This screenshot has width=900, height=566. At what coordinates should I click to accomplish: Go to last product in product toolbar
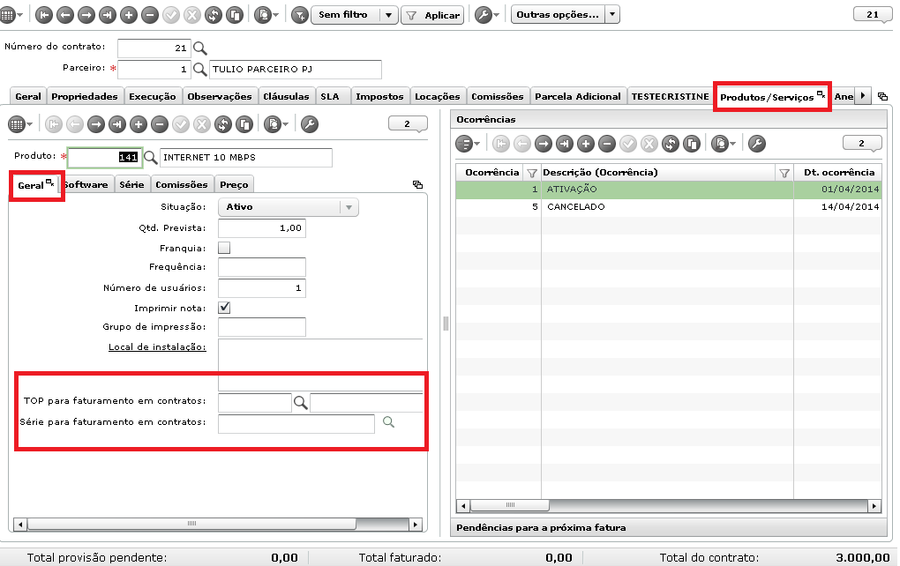[117, 123]
